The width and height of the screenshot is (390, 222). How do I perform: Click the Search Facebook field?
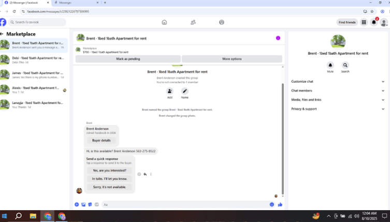[37, 22]
